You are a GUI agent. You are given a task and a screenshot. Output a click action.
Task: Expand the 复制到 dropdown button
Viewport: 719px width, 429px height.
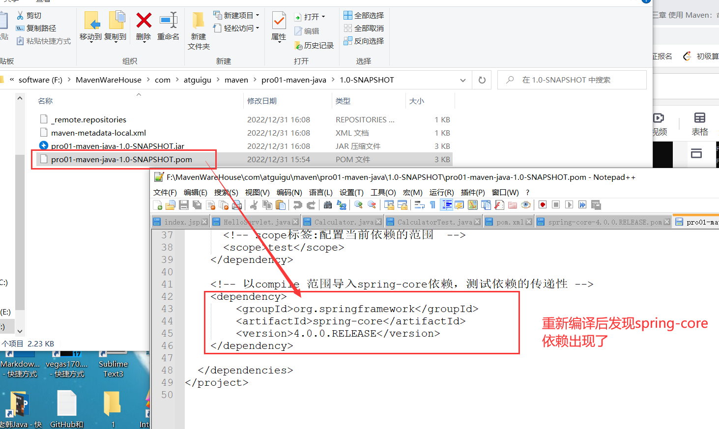115,43
